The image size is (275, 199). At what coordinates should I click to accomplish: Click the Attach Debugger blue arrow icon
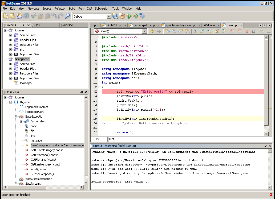tap(142, 16)
